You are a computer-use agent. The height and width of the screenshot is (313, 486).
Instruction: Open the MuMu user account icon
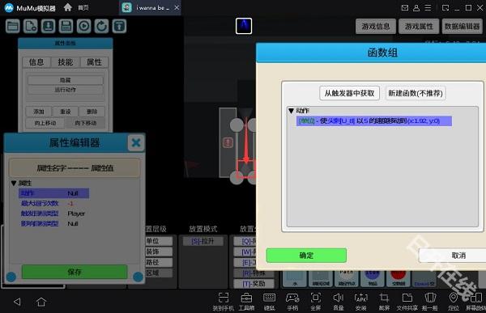click(416, 8)
